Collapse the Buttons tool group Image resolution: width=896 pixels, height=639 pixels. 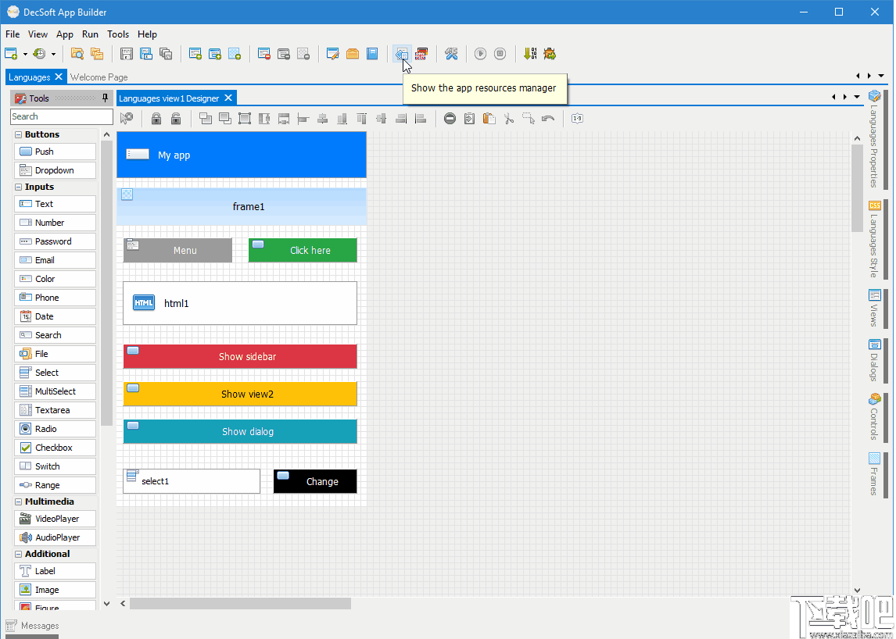point(18,135)
